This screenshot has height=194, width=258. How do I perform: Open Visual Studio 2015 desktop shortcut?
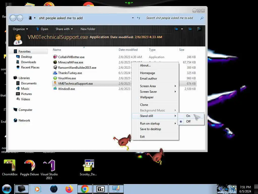tap(49, 169)
